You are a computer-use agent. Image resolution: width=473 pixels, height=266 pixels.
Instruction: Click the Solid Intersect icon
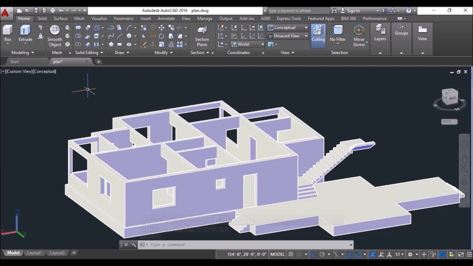tap(78, 44)
